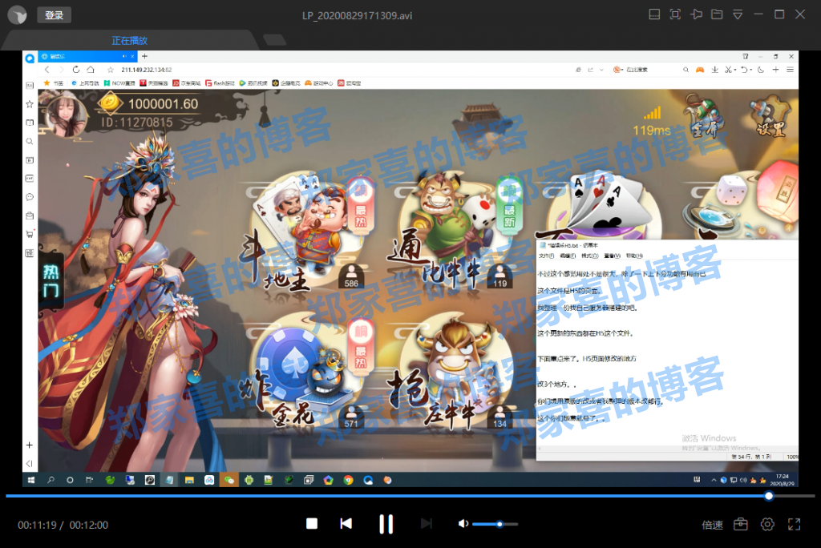Jump to the previous video
This screenshot has width=821, height=548.
pos(346,523)
